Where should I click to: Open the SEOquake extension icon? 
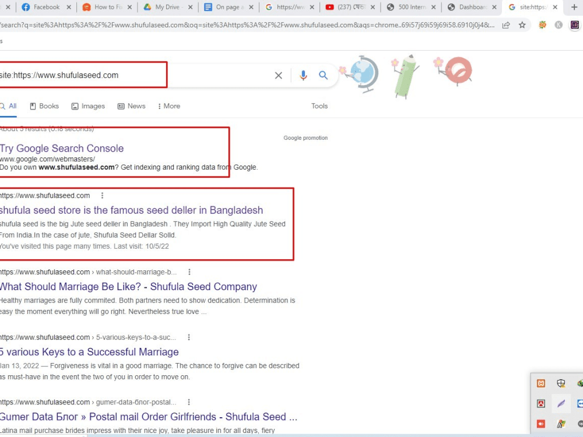542,25
